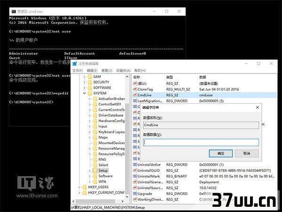Click the ControlSet001 folder icon
282x212 pixels.
click(95, 104)
